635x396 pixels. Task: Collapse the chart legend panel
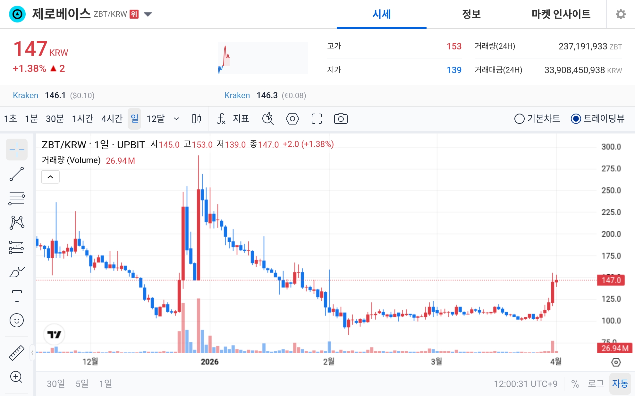(50, 177)
